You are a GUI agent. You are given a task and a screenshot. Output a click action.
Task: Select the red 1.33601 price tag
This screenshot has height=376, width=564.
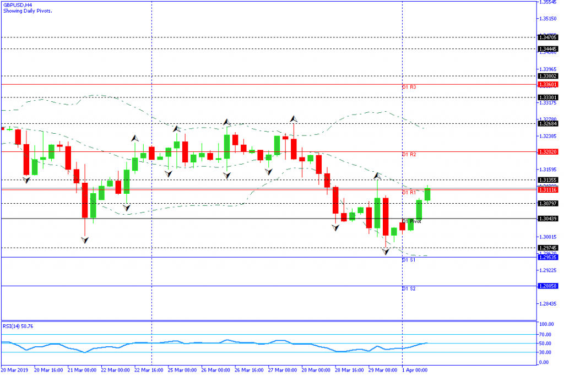click(x=549, y=84)
